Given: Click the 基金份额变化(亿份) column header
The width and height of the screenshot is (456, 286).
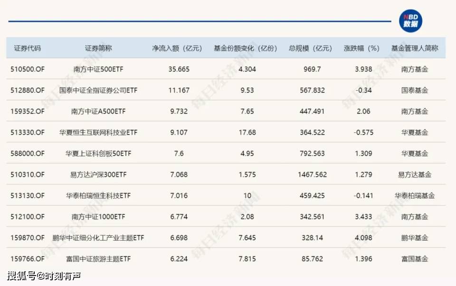Looking at the screenshot, I should (x=247, y=47).
